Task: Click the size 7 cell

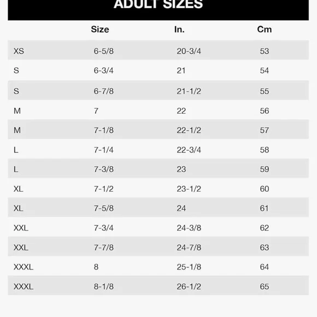Action: click(x=96, y=111)
